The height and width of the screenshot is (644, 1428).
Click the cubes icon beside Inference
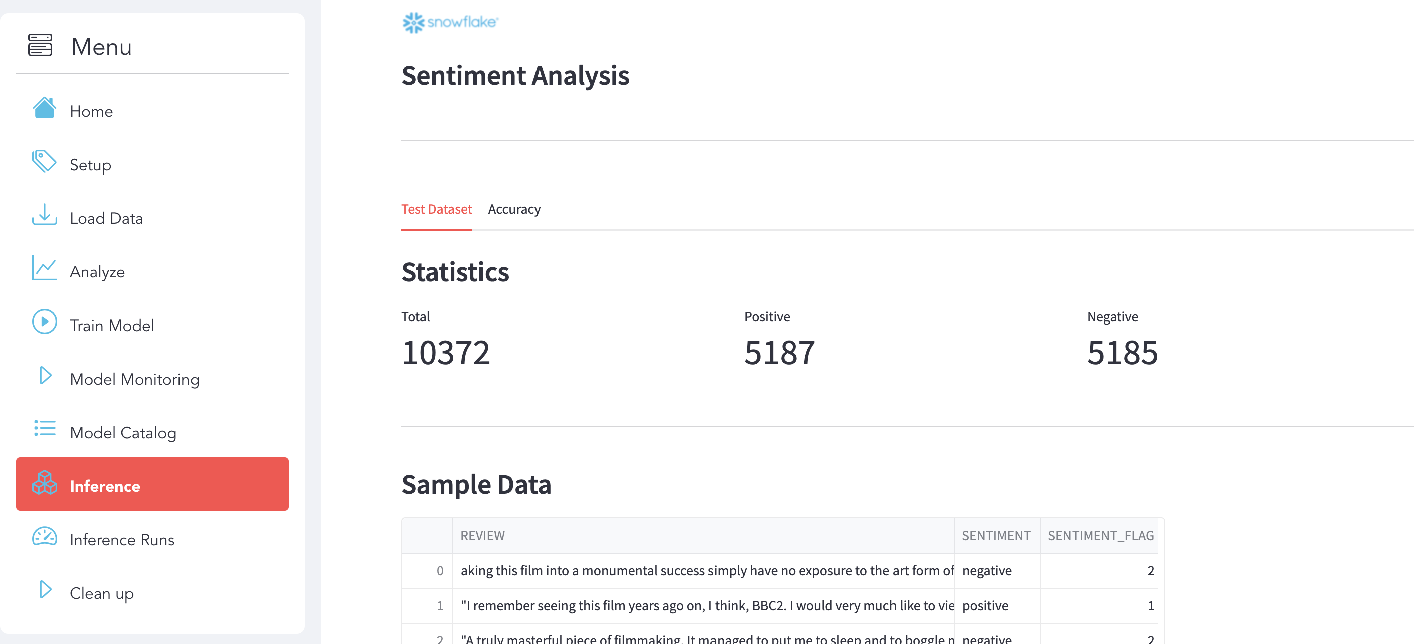[44, 483]
